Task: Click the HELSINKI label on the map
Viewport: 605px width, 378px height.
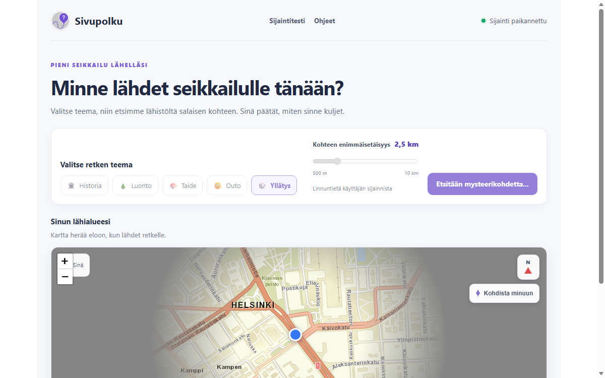Action: tap(253, 305)
